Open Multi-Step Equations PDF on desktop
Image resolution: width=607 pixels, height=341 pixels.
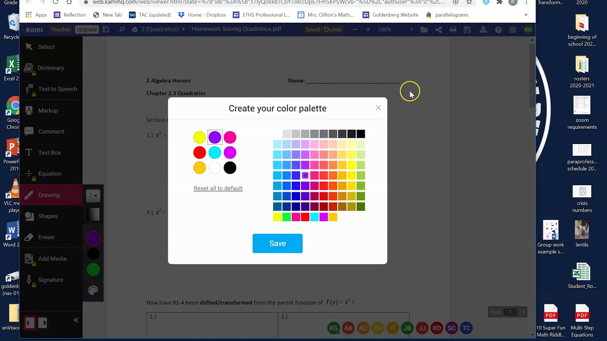tap(582, 320)
